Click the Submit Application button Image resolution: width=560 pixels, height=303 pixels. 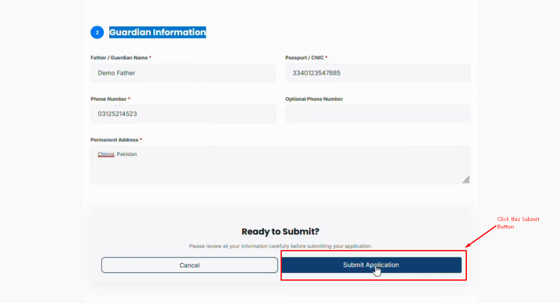(371, 265)
